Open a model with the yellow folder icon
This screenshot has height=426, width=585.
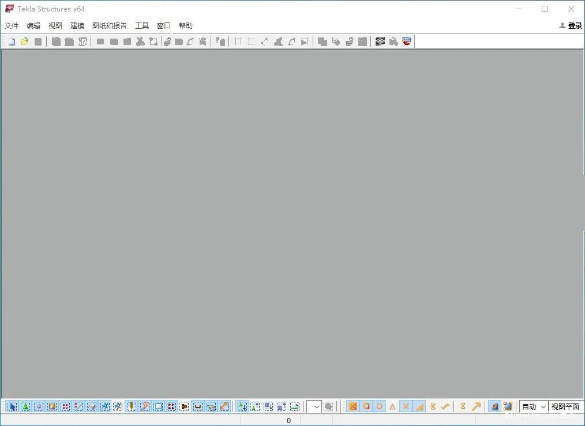coord(25,42)
